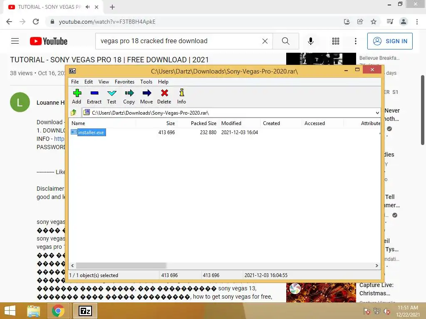Image resolution: width=426 pixels, height=319 pixels.
Task: Expand the 7-Zip address path dropdown
Action: coord(377,113)
